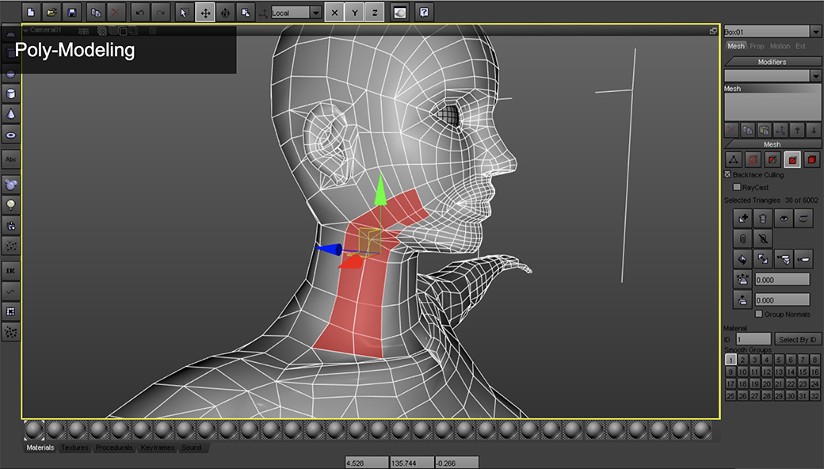Image resolution: width=824 pixels, height=469 pixels.
Task: Open the Textures tab at bottom
Action: 74,448
